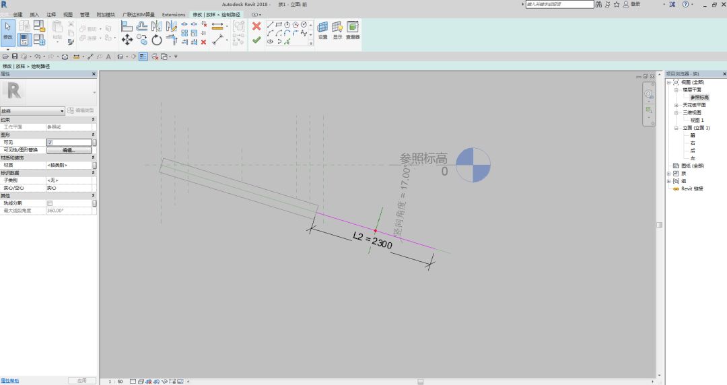Toggle the Properties panel ribbon icon
The height and width of the screenshot is (385, 727).
point(24,40)
